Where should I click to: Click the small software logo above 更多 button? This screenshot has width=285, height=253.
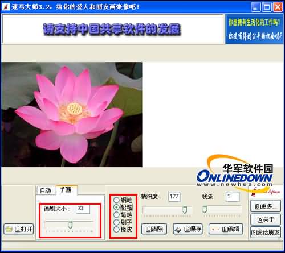pyautogui.click(x=265, y=192)
